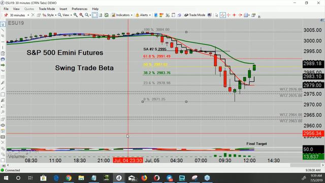Click the 38.2 % 2983.76 Fibonacci label
Screen dimensions: 325x183
pyautogui.click(x=157, y=73)
